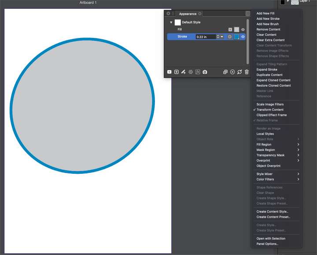Click the circled X clear icon in Appearance footer
Screen dimensions: 317x255
click(232, 72)
